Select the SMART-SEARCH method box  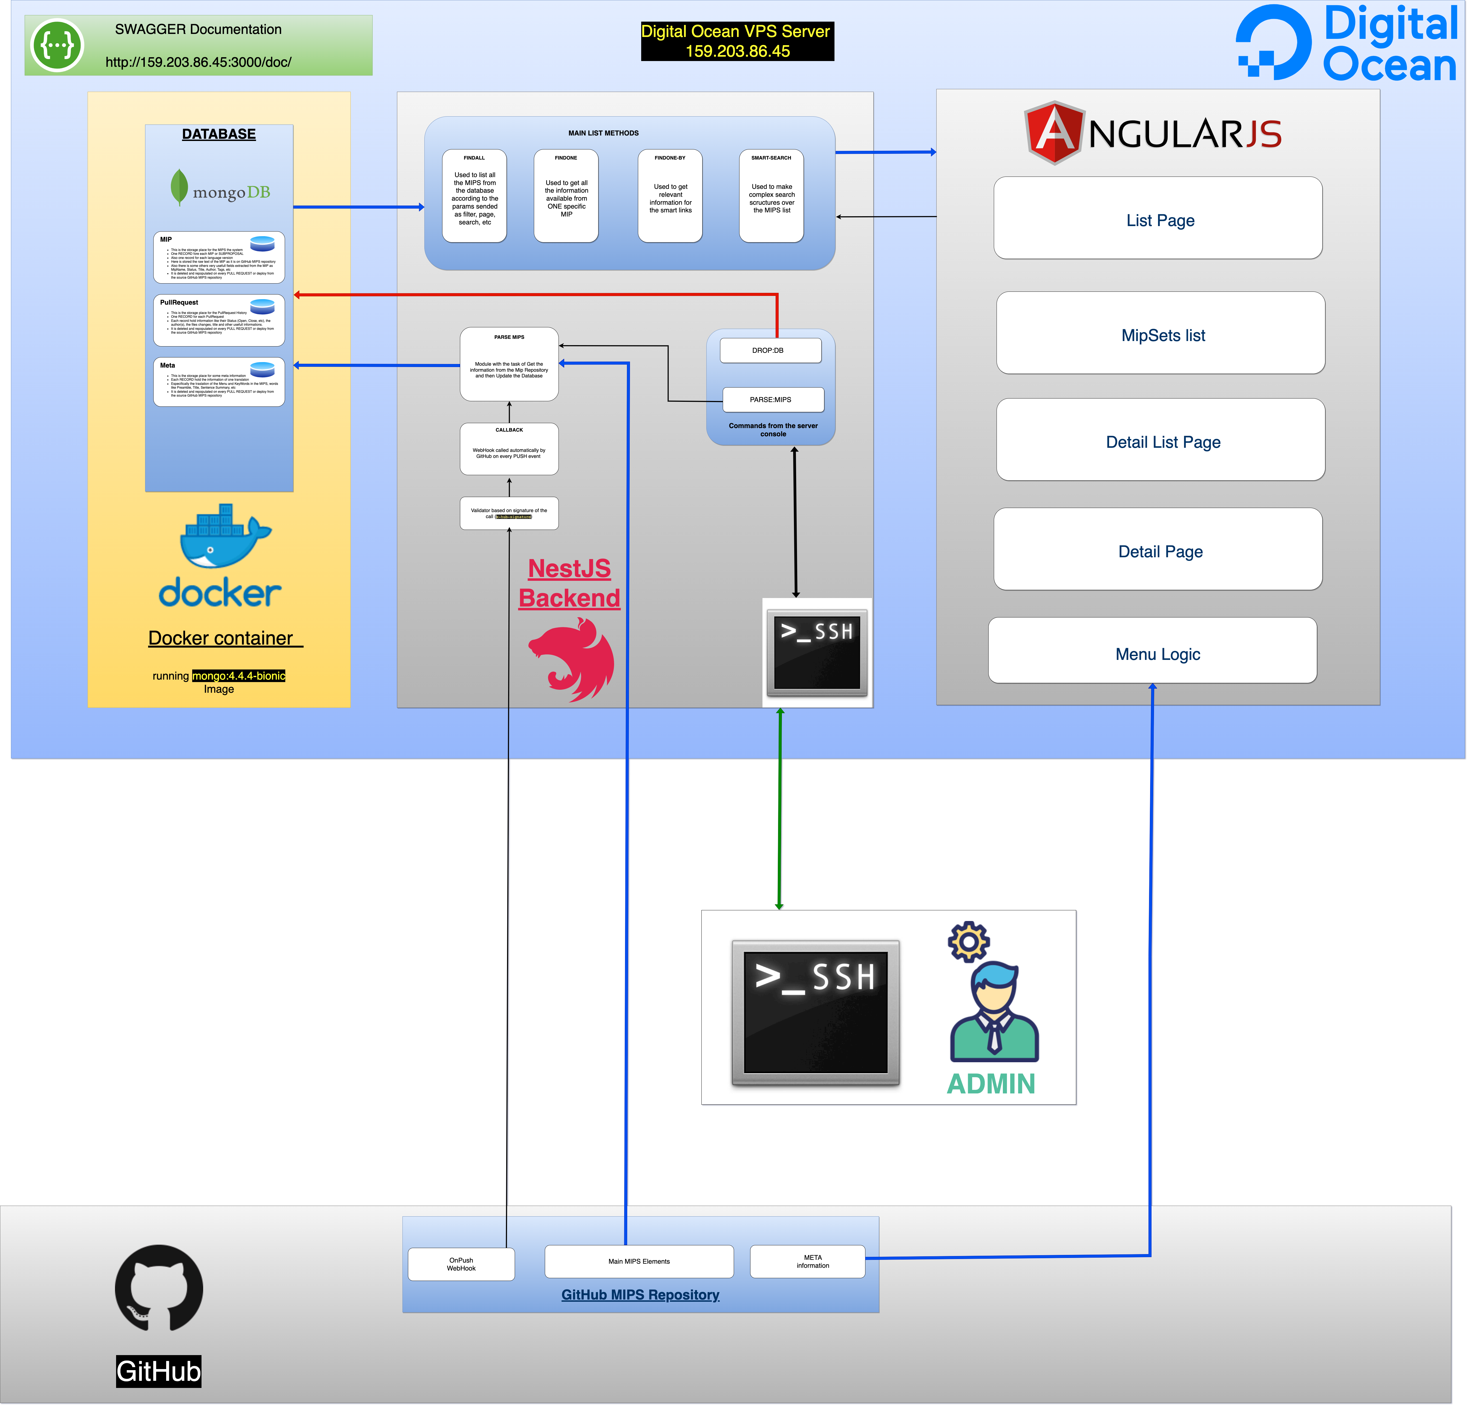click(772, 196)
